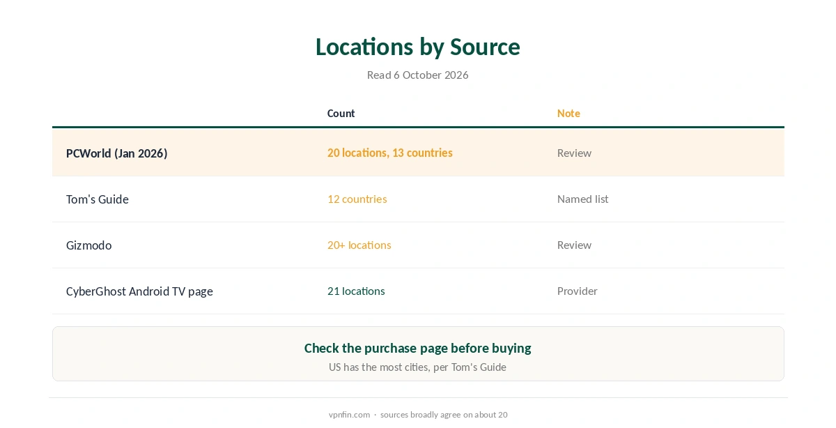
Task: Click the '12 countries' cell
Action: [357, 199]
